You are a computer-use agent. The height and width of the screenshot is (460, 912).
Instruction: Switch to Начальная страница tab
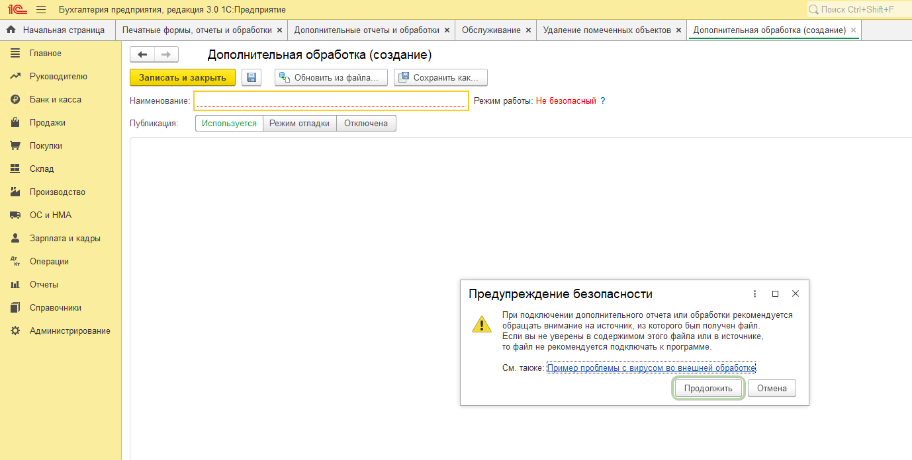[58, 30]
